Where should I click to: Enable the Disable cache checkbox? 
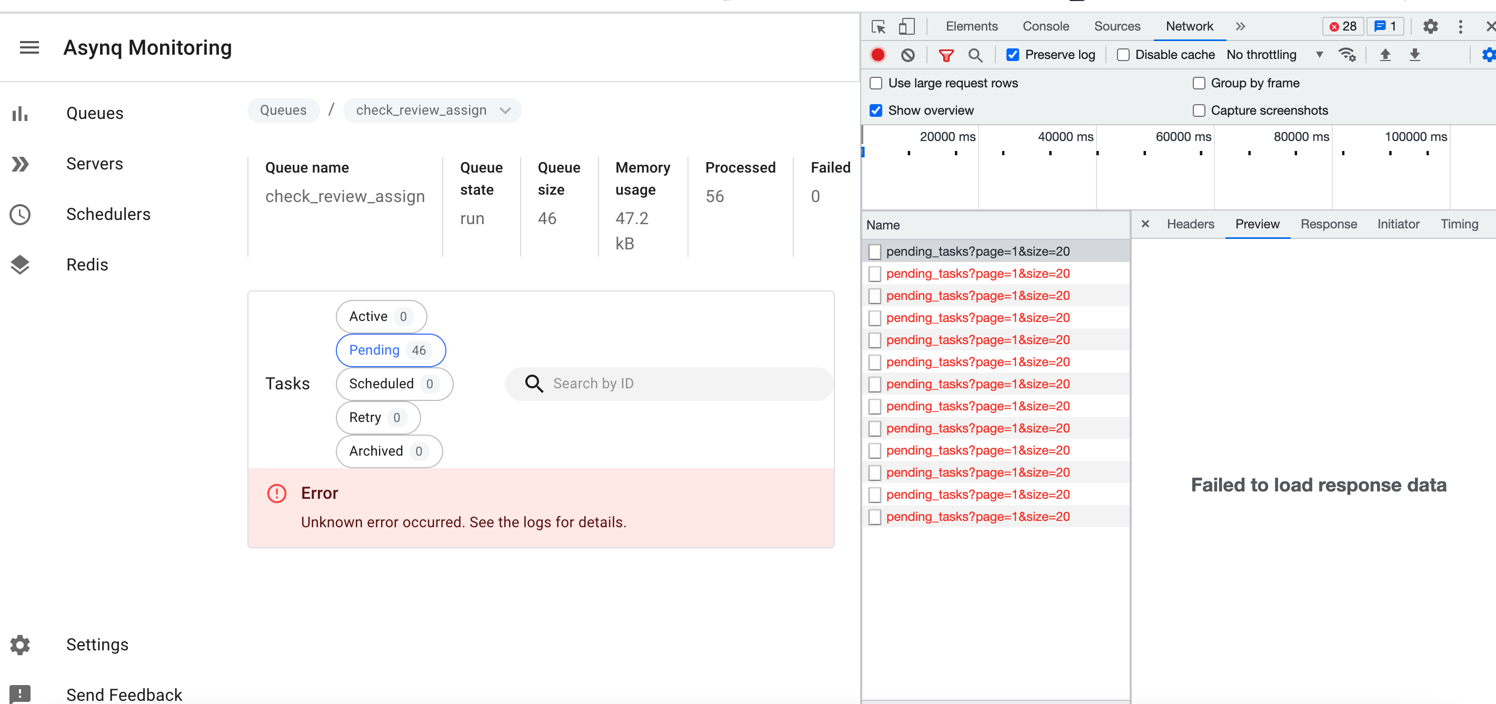[x=1123, y=55]
